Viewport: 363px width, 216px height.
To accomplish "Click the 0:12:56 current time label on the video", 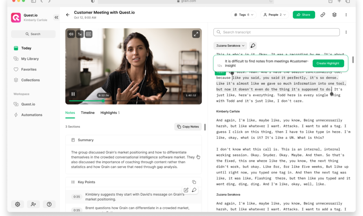I will click(104, 95).
